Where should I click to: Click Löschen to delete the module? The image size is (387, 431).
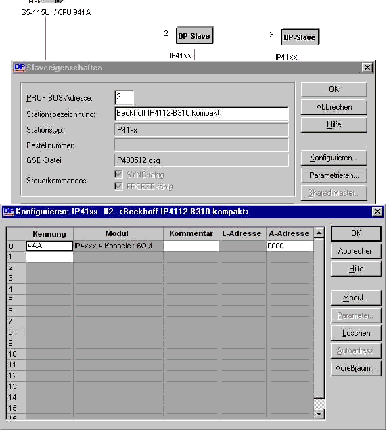(x=356, y=333)
